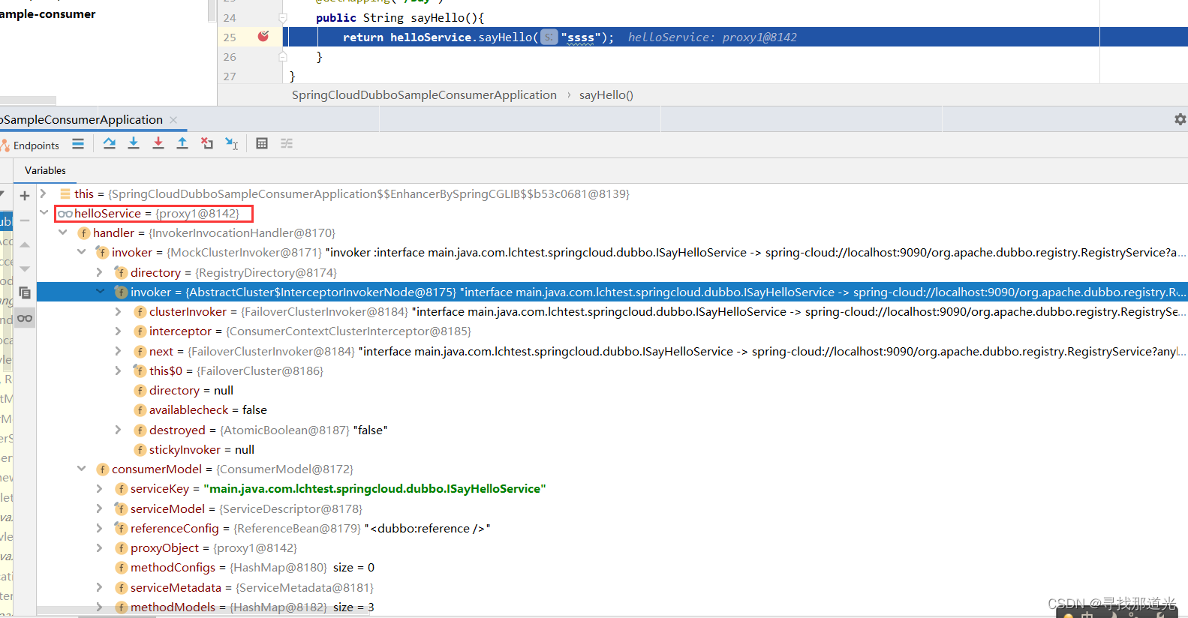Expand the destroyed AtomicBoolean node

click(x=118, y=430)
